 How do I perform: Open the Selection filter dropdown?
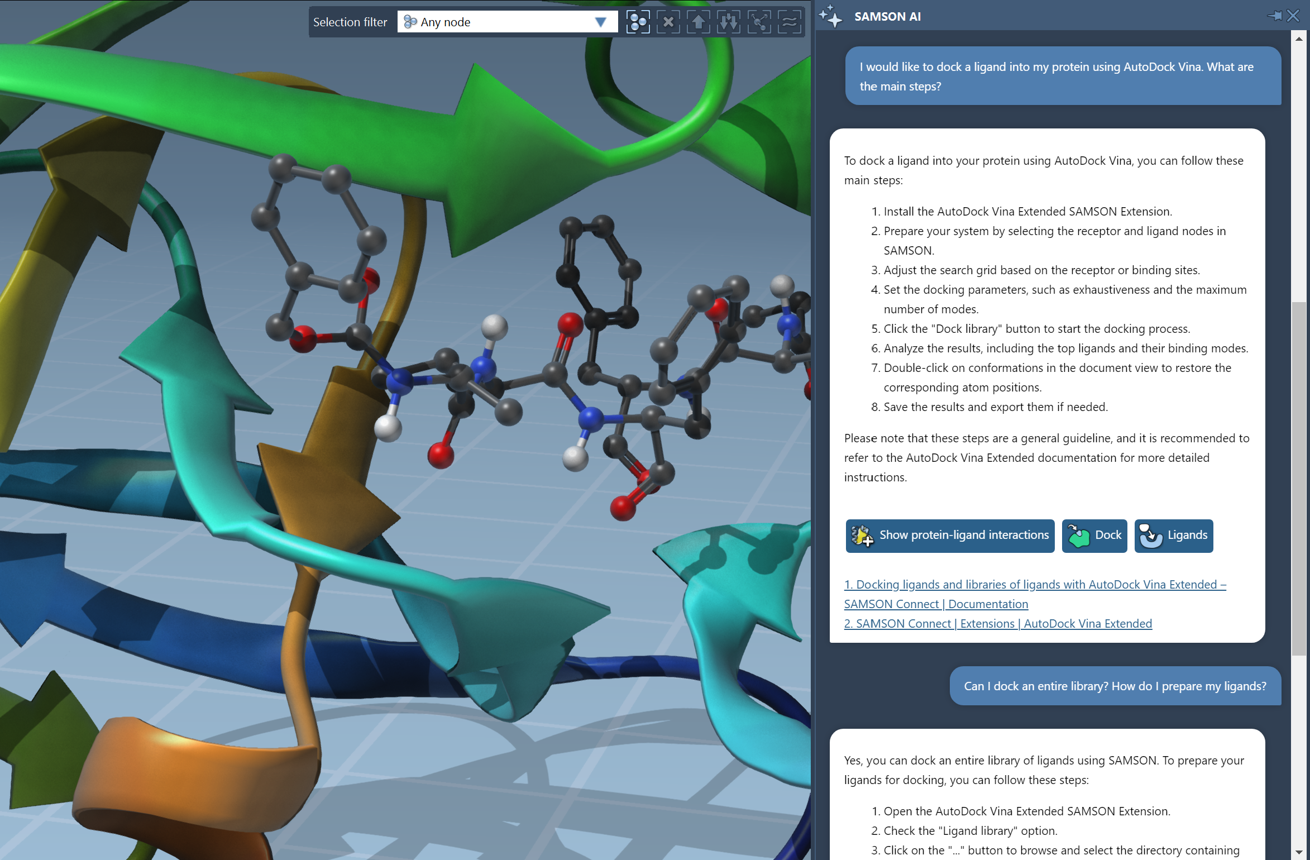coord(507,22)
